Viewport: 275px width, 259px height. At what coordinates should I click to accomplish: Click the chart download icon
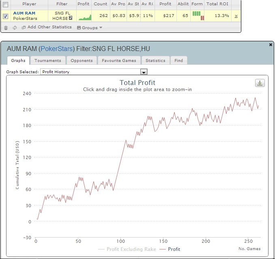pyautogui.click(x=260, y=83)
